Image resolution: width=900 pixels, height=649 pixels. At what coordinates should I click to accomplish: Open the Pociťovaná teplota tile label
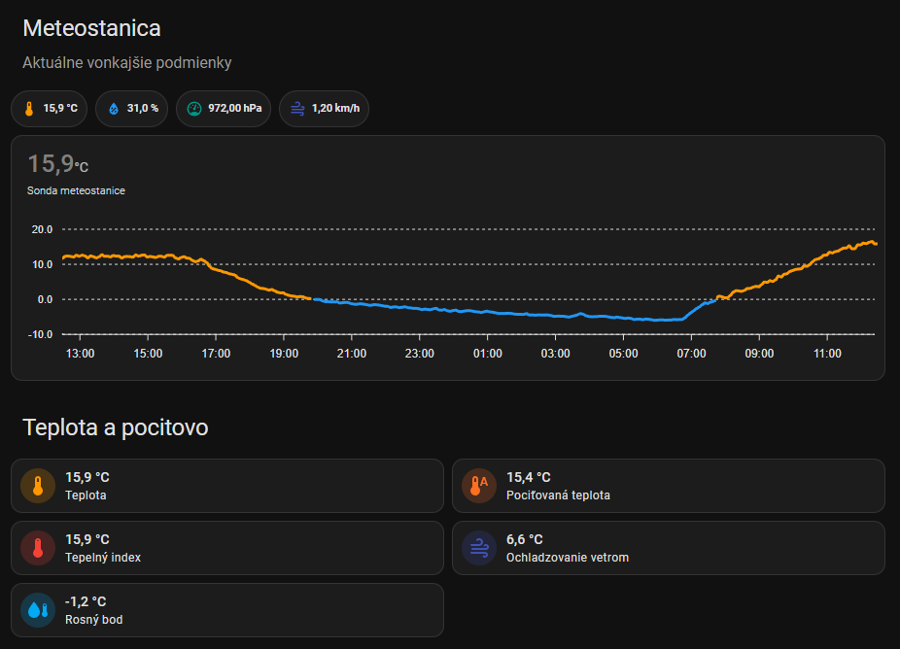pos(558,495)
